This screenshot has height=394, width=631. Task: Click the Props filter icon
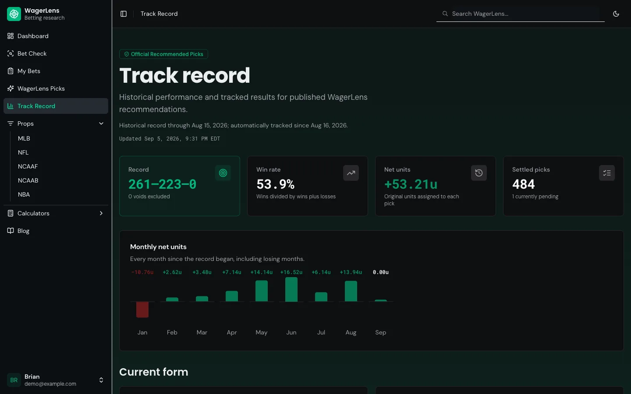pyautogui.click(x=11, y=123)
